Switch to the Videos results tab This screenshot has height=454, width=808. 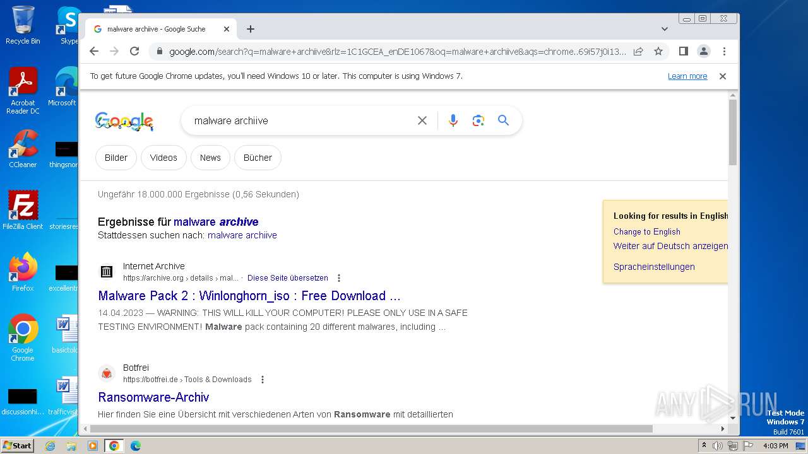pos(163,158)
